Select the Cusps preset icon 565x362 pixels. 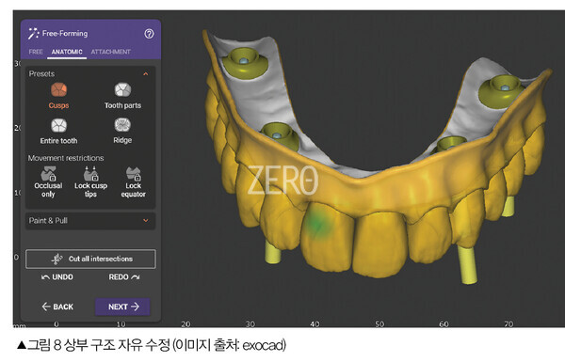coord(58,90)
